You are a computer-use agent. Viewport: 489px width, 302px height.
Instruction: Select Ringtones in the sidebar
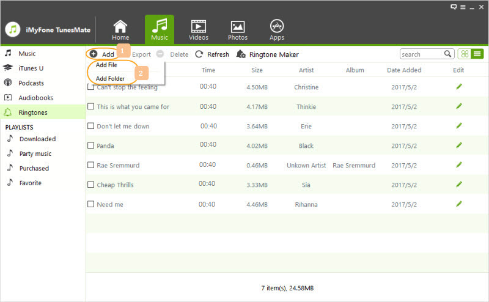(x=43, y=112)
